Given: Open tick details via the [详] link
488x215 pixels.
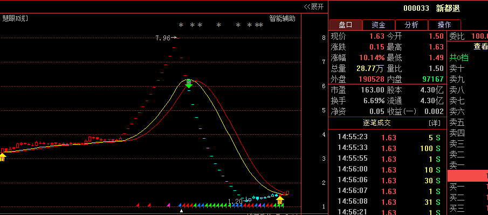Looking at the screenshot, I should tap(434, 123).
